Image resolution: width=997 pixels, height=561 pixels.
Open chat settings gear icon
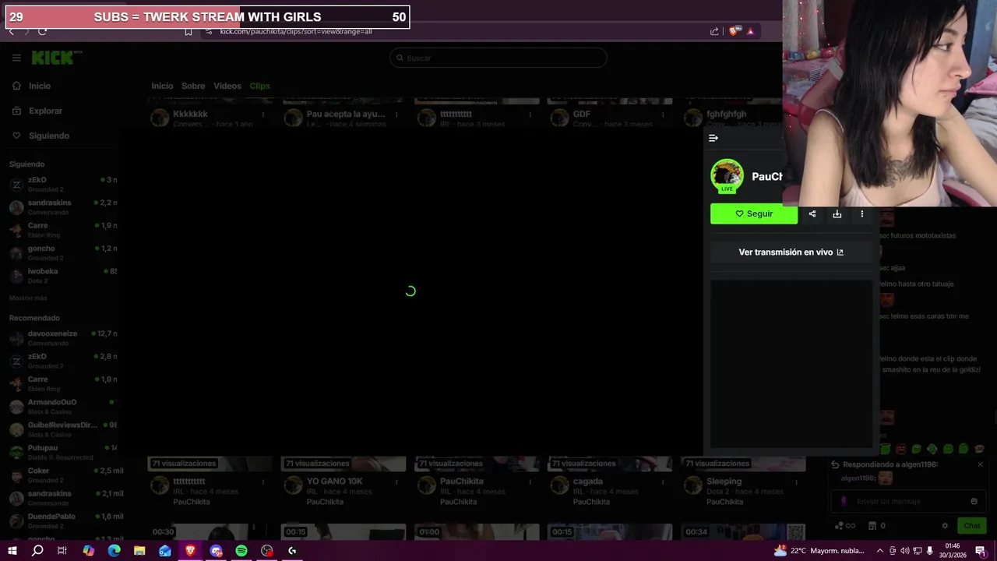(x=945, y=526)
